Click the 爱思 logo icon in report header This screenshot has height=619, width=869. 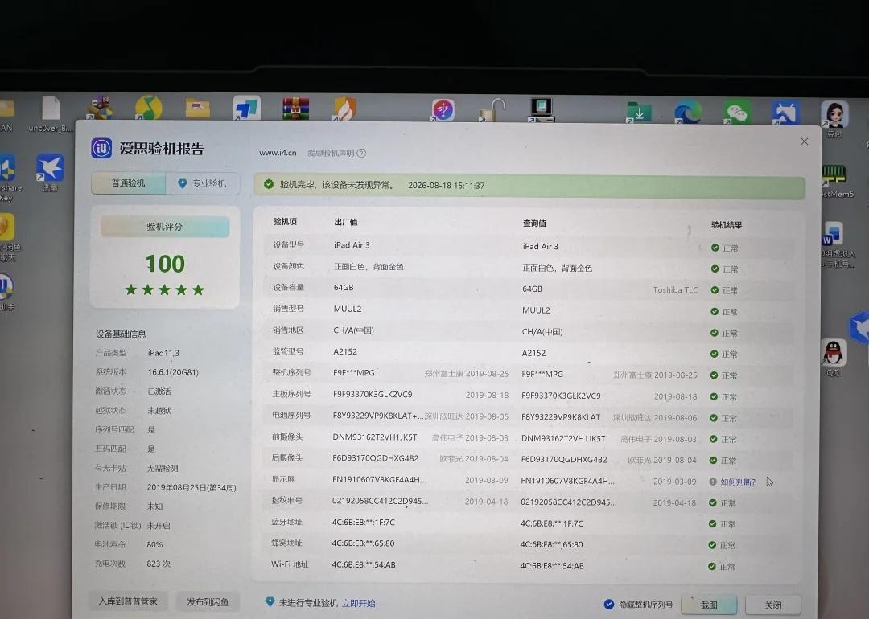tap(101, 149)
